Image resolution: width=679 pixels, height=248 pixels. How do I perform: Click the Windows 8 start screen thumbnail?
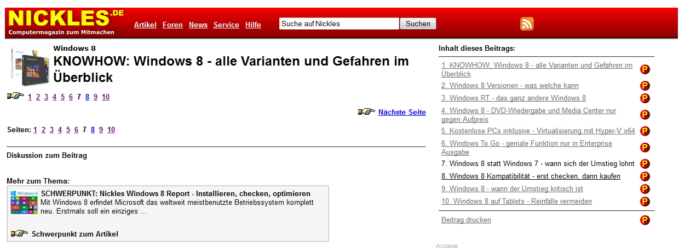[24, 202]
